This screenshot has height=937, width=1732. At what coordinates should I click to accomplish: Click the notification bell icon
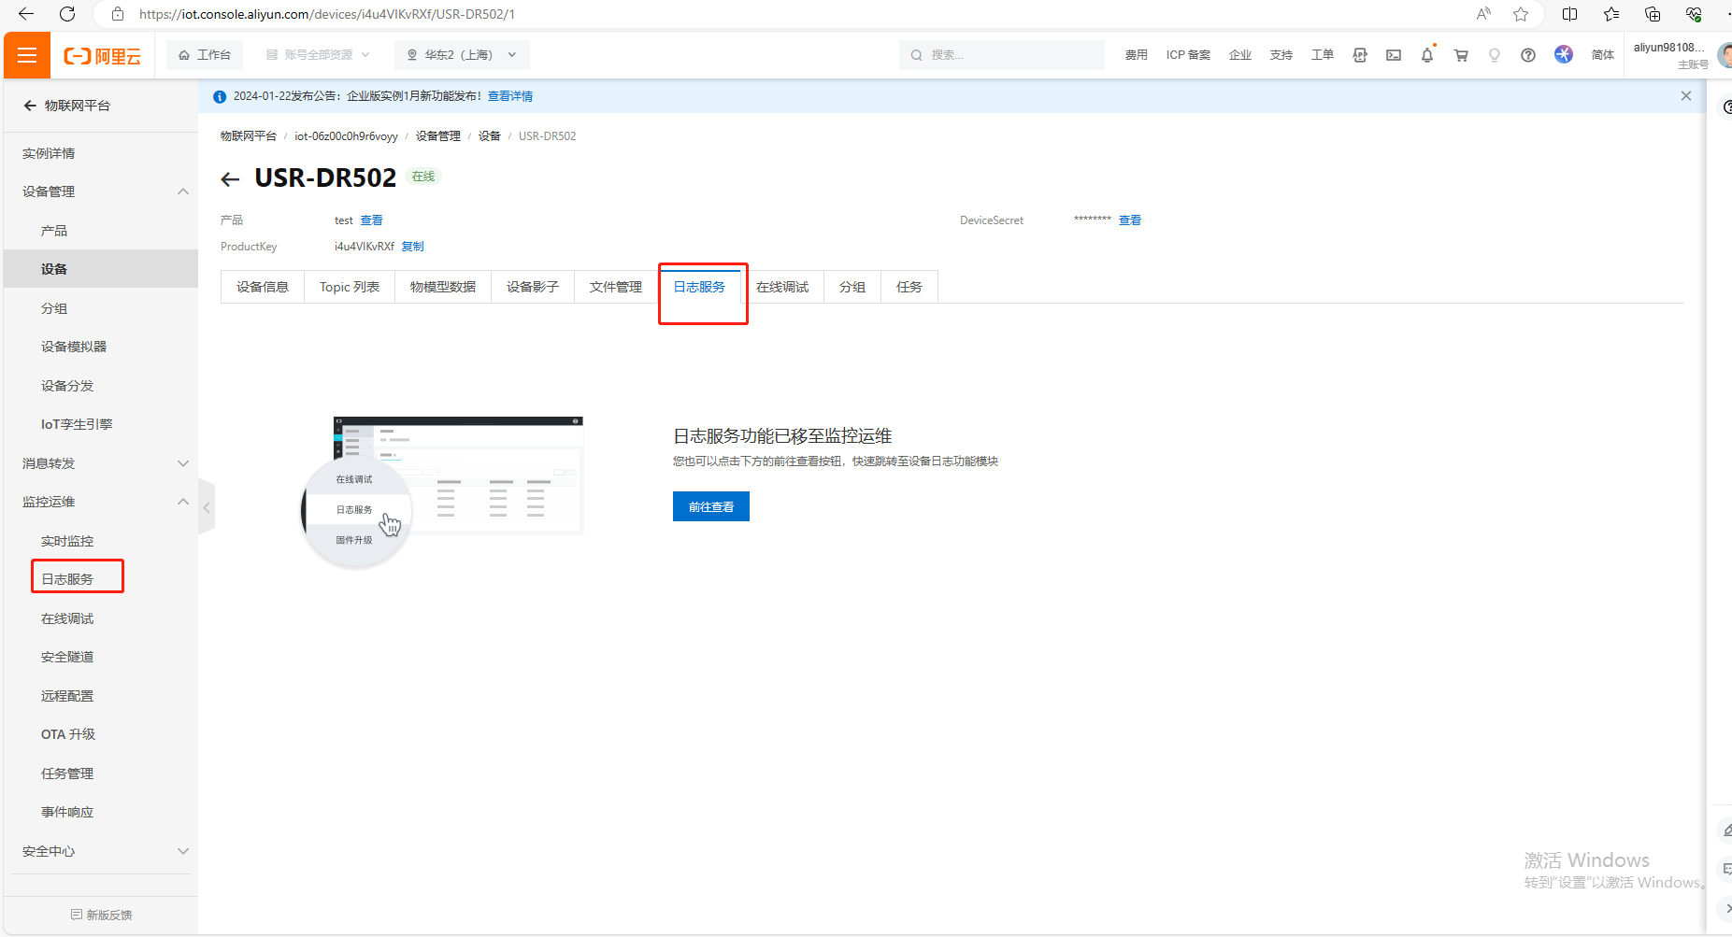[1426, 55]
